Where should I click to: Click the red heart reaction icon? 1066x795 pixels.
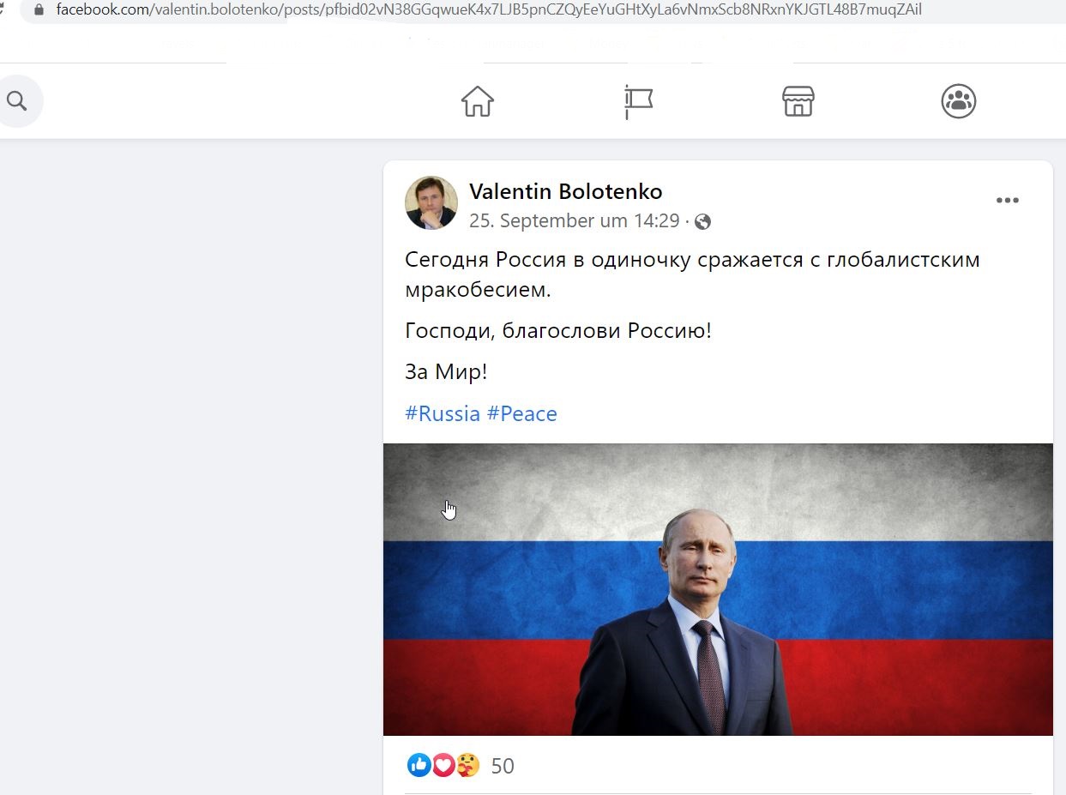[x=443, y=765]
